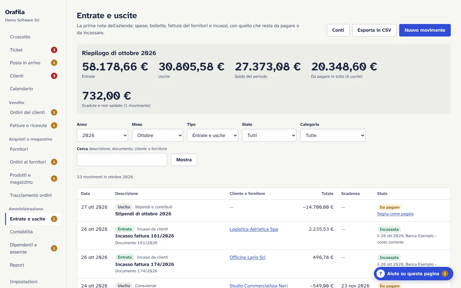Open Aiuto su questa pagina

coord(414,274)
